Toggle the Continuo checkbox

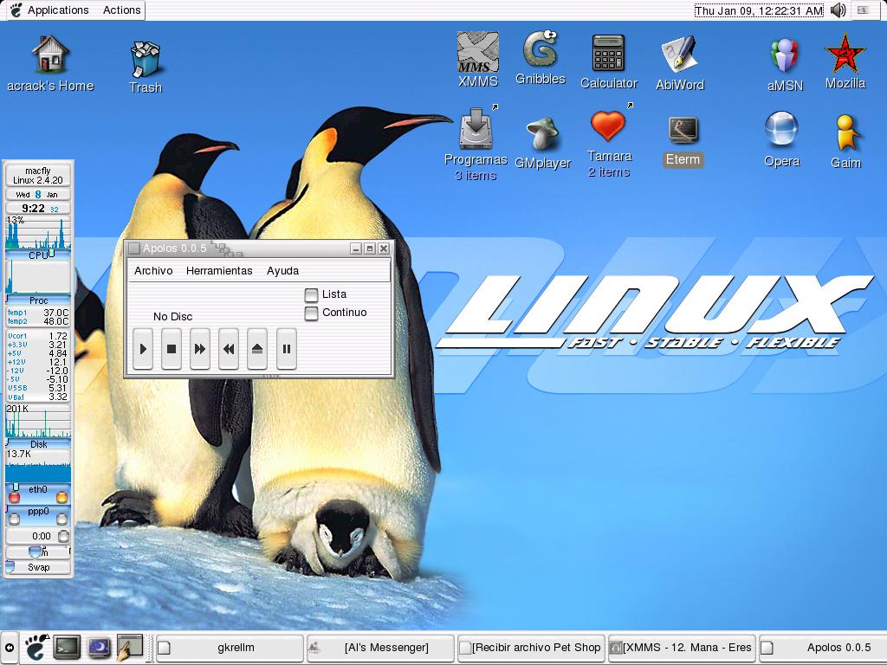click(x=312, y=313)
